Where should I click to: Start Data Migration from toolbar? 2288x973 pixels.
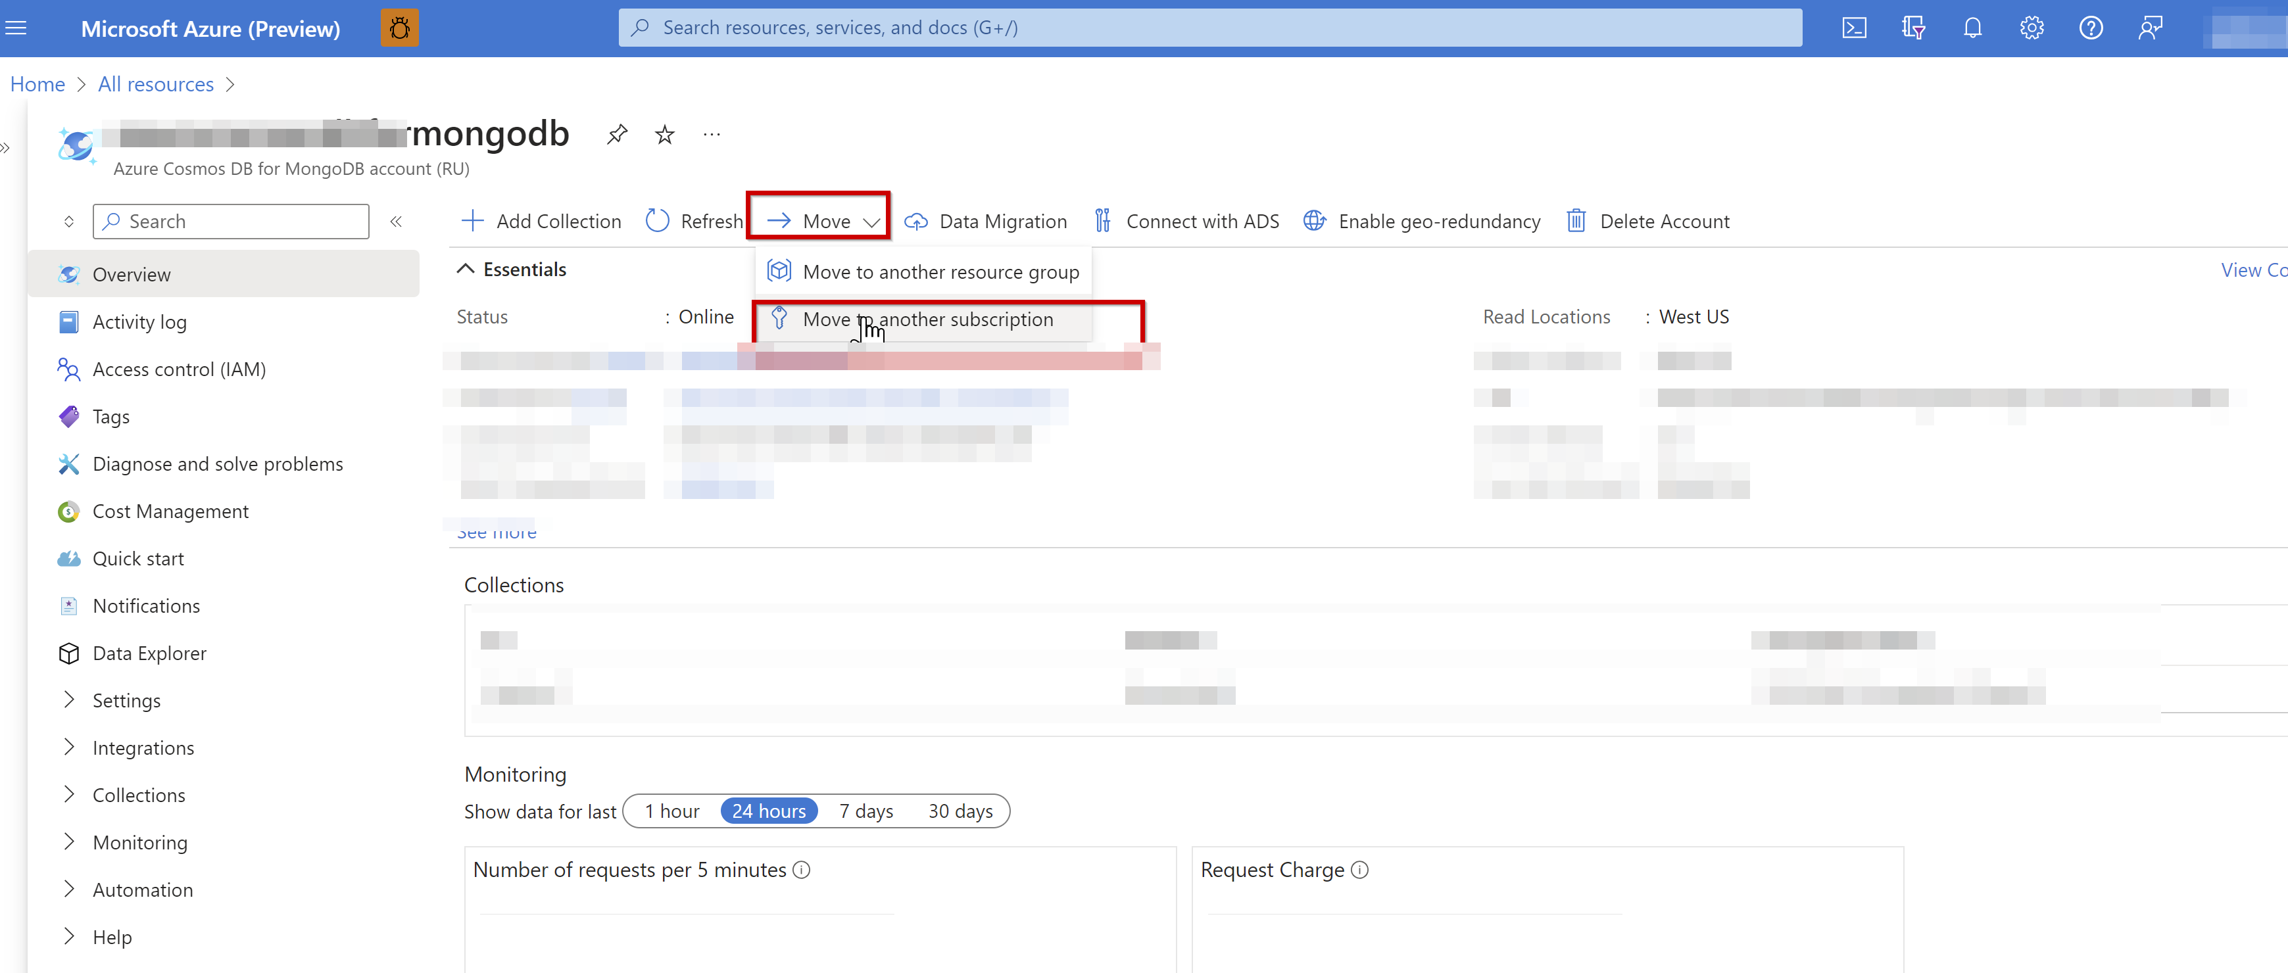coord(986,222)
